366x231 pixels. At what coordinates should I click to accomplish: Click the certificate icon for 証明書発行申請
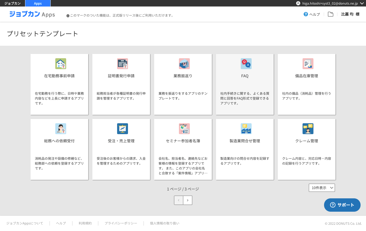(x=122, y=64)
